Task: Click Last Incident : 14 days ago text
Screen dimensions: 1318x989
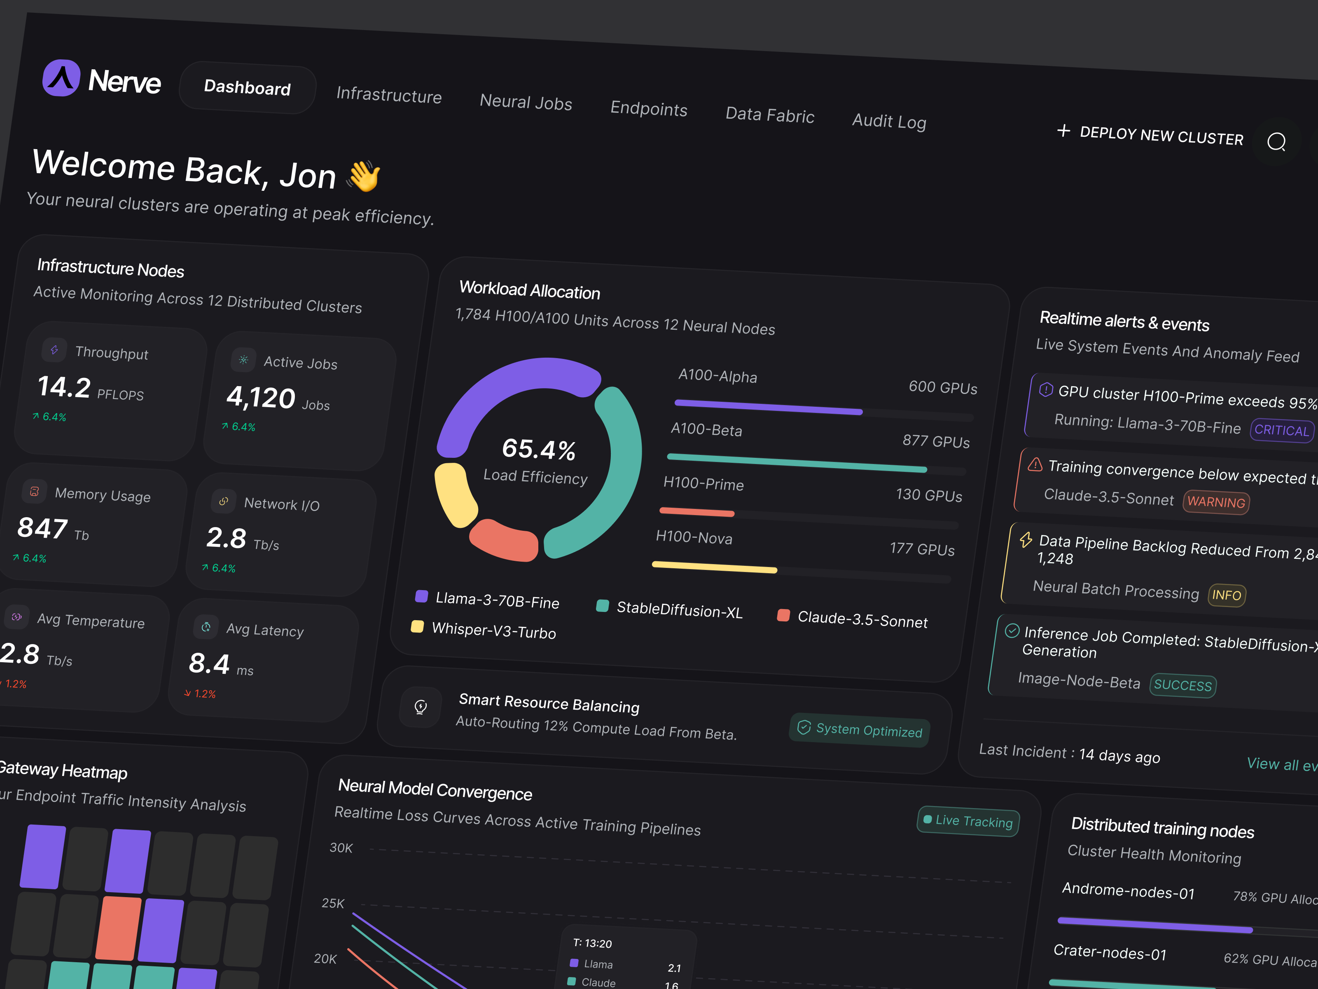Action: 1069,754
